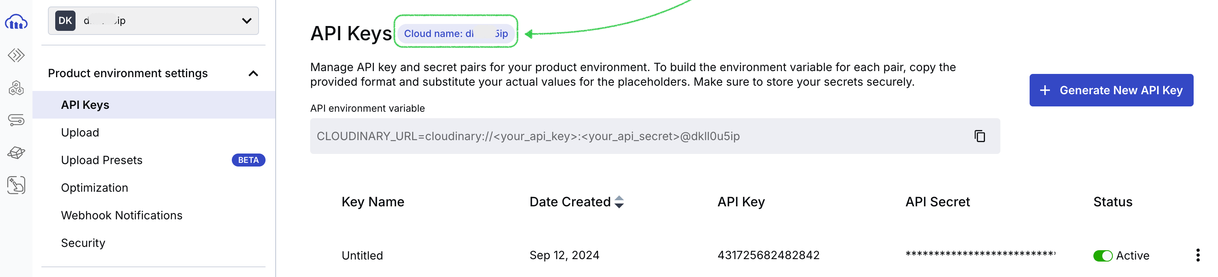Copy the API environment variable

coord(979,136)
